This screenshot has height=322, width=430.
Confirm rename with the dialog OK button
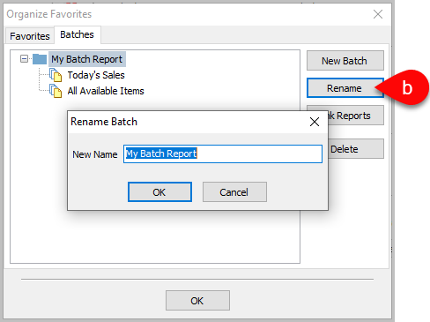click(x=159, y=192)
